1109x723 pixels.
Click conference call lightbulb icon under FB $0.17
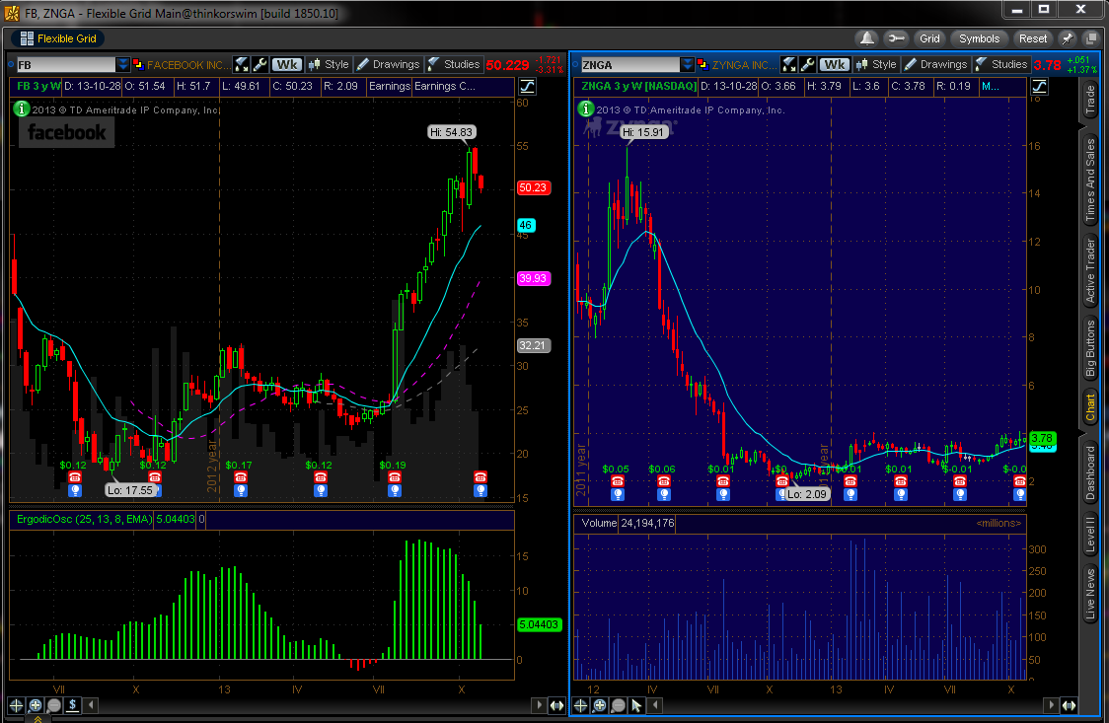[x=241, y=490]
